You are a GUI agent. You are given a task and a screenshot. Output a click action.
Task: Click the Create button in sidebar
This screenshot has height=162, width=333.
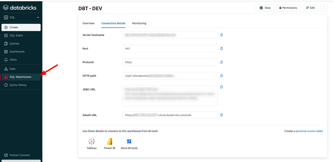pyautogui.click(x=21, y=27)
